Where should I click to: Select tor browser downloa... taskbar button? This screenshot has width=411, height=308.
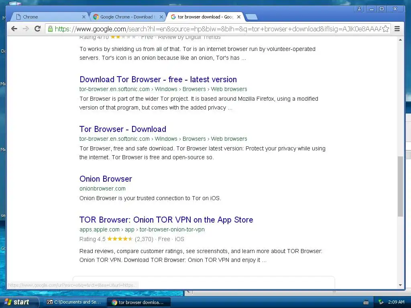(x=139, y=302)
